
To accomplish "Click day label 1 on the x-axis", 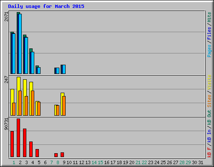I will click(x=14, y=162).
